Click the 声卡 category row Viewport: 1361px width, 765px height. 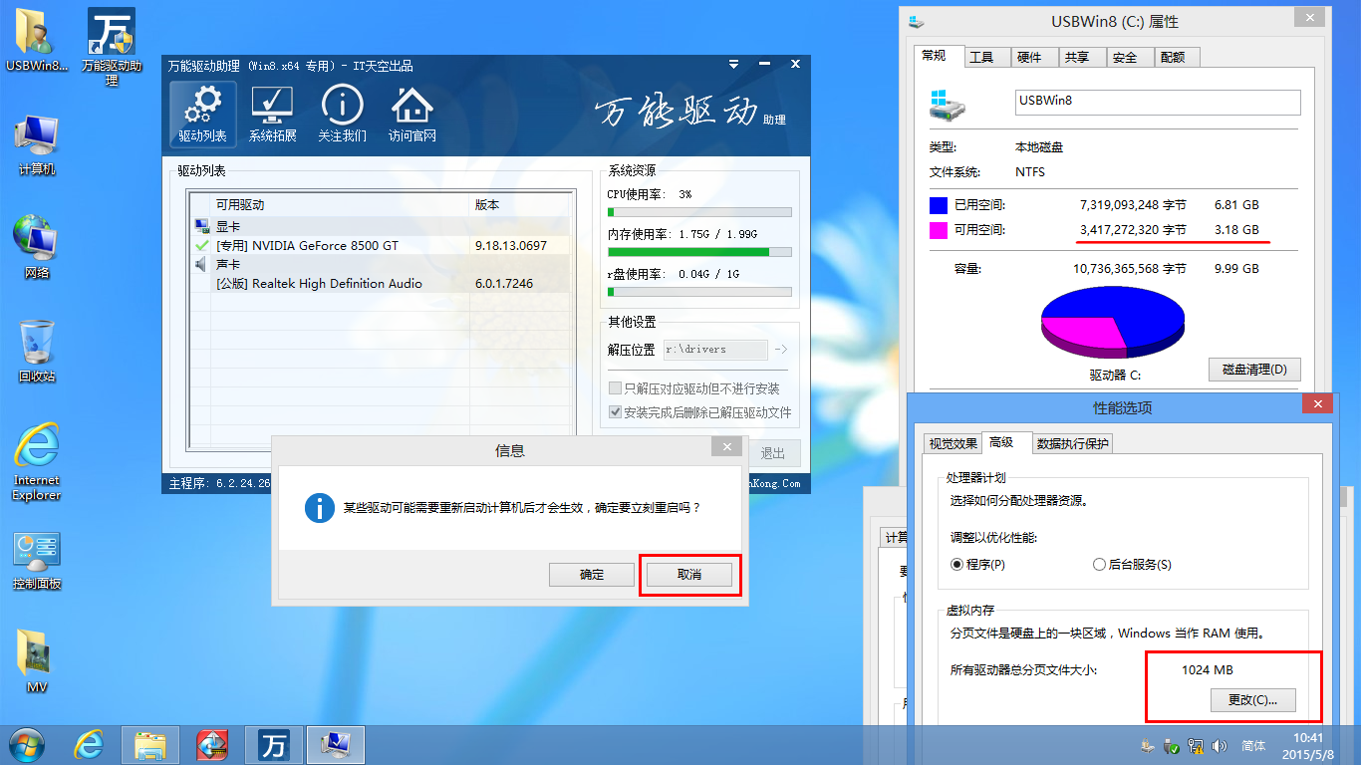click(382, 265)
